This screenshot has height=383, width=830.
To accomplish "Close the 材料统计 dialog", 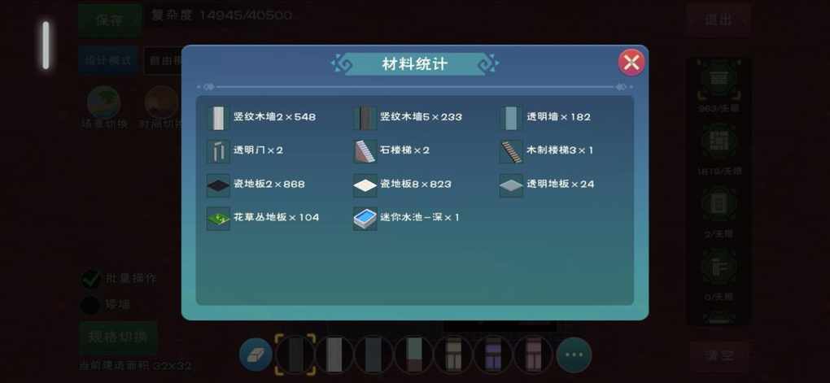I will tap(631, 63).
